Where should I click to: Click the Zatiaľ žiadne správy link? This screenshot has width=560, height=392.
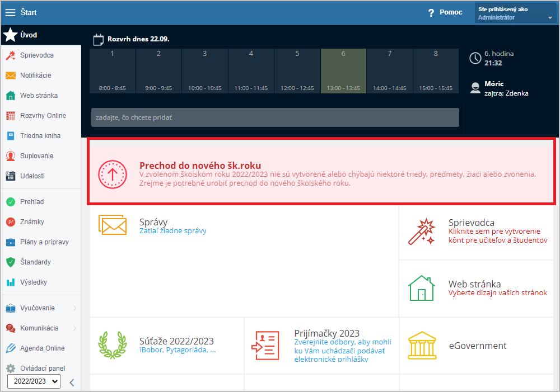pos(173,231)
